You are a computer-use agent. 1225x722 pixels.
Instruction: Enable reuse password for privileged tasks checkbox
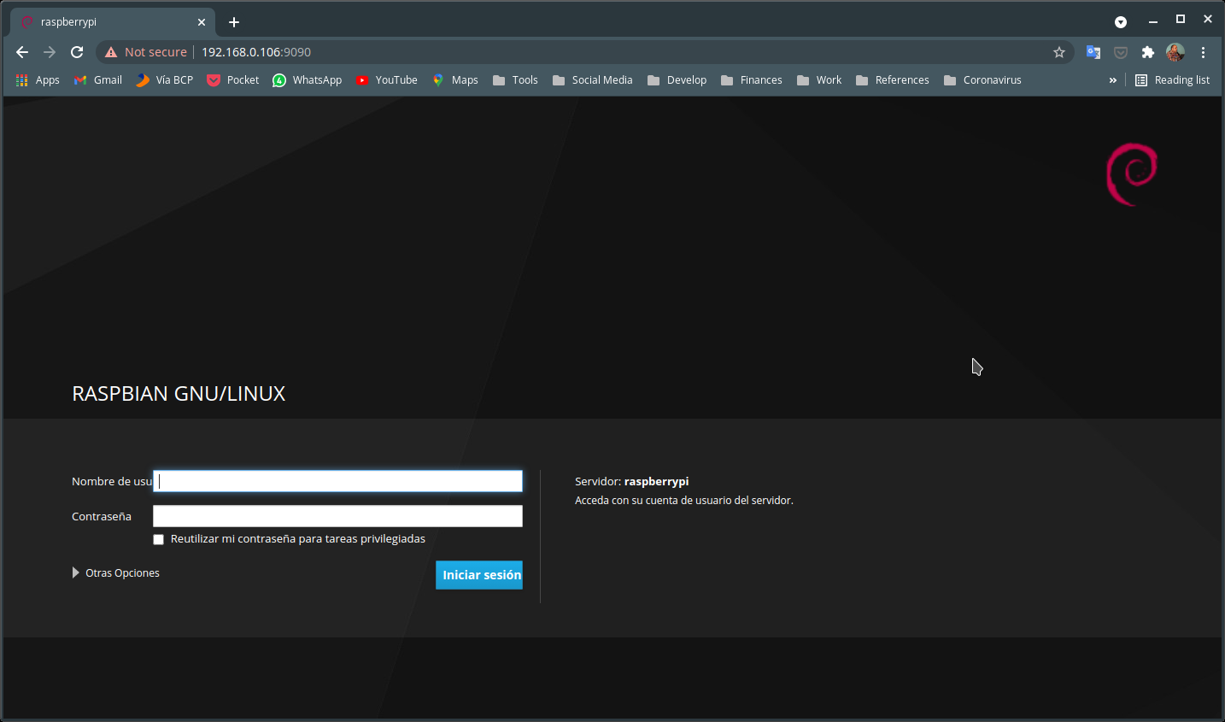(158, 539)
